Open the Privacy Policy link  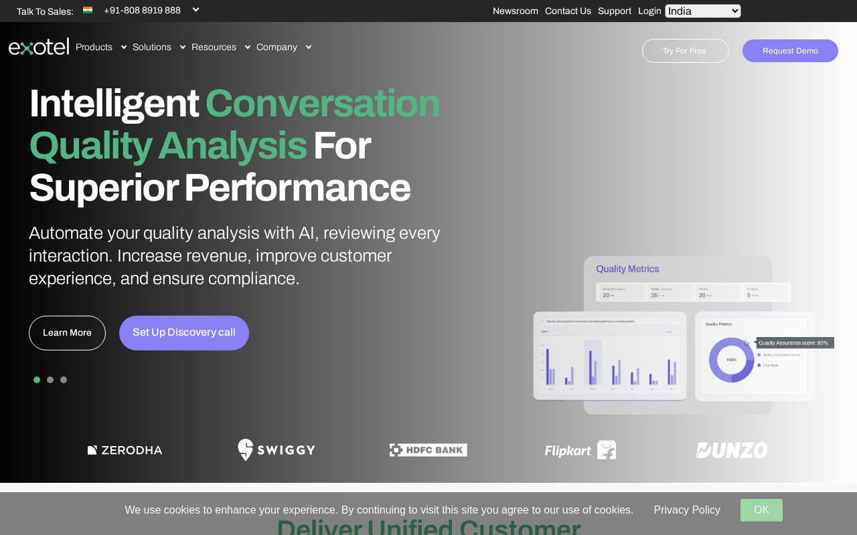coord(687,510)
